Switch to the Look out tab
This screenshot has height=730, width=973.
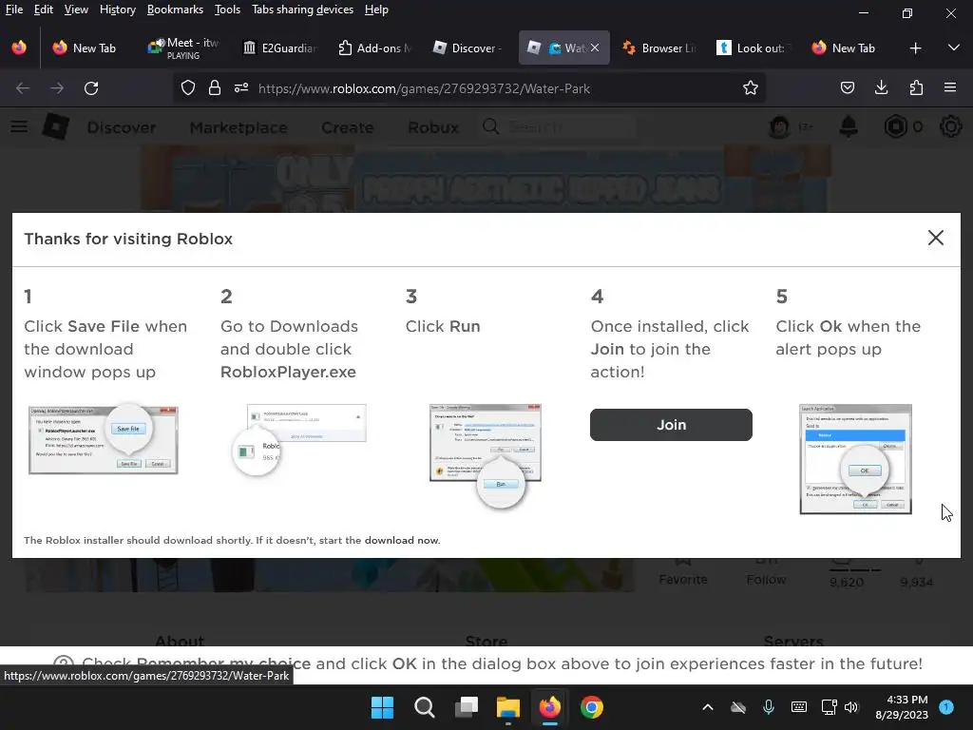coord(754,48)
